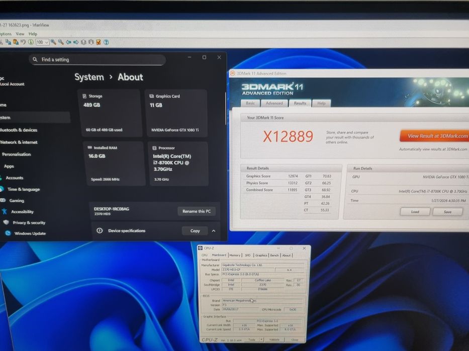Click IrfanView Zoom Out magnifier

click(x=61, y=42)
